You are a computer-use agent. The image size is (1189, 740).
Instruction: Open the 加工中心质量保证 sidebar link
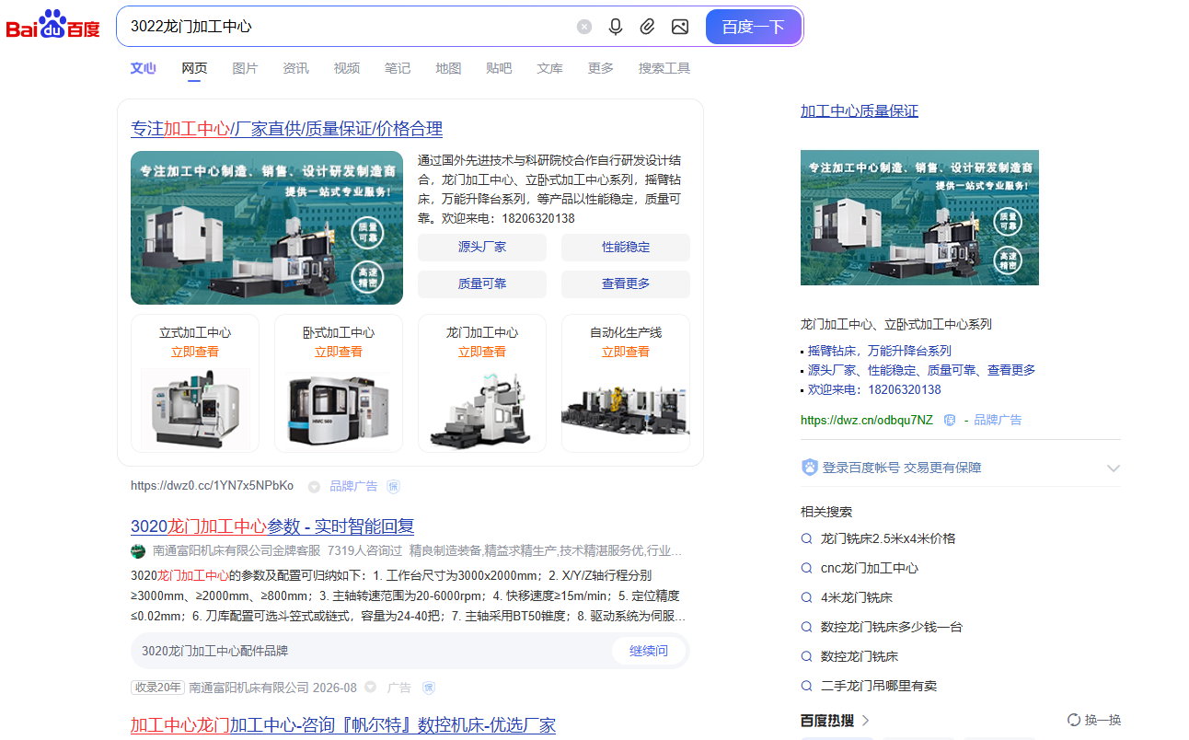tap(860, 111)
